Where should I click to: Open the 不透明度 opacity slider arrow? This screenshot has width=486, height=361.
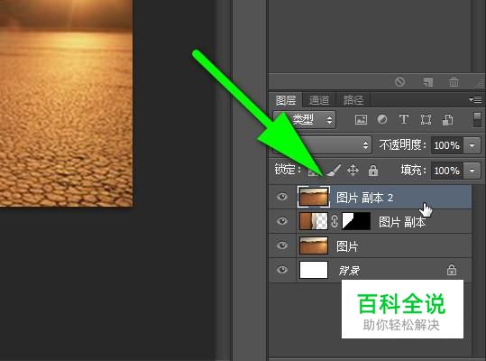tap(472, 145)
